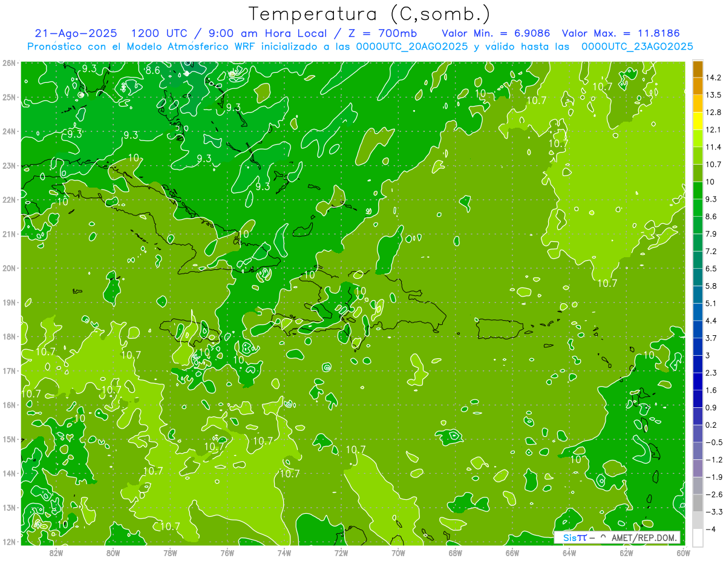
Task: Click the legend value "12.1"
Action: 713,130
